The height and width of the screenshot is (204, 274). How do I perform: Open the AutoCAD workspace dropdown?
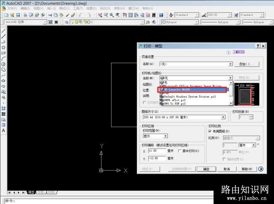pos(45,22)
